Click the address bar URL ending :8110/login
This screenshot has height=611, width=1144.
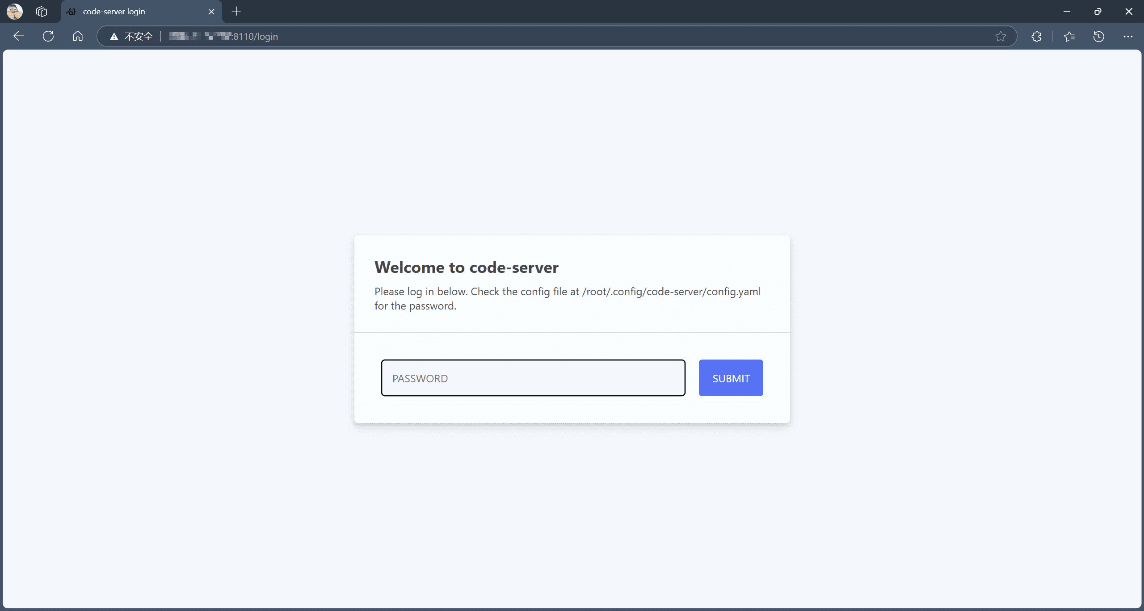(x=223, y=37)
